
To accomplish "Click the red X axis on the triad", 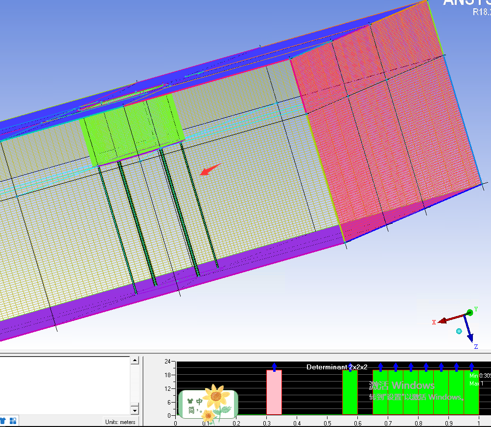I will [448, 320].
